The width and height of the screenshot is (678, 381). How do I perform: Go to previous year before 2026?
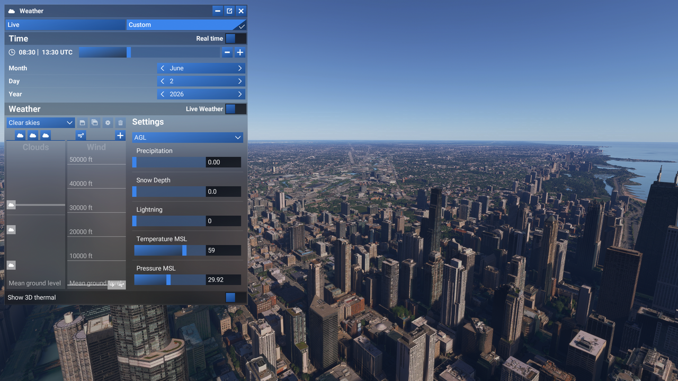[x=163, y=94]
